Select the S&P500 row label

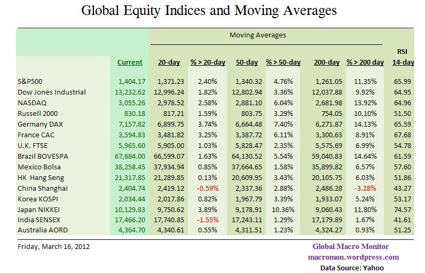(29, 81)
